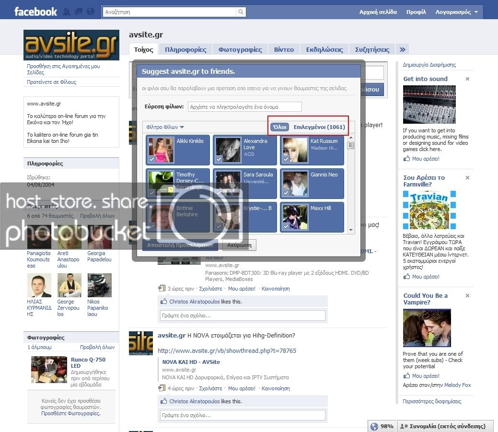Screen dimensions: 498x432
Task: Toggle selection of friend Kat Russum
Action: [x=312, y=150]
